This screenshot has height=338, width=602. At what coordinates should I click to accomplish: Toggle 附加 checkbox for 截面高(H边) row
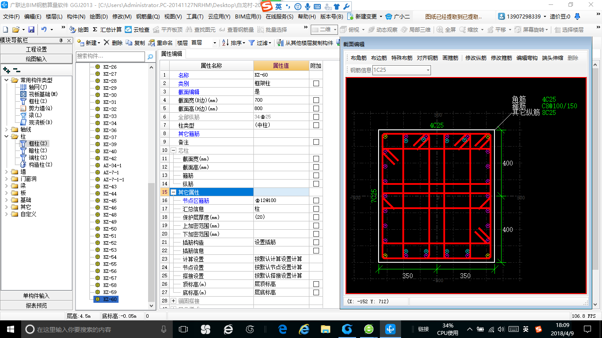(x=316, y=109)
